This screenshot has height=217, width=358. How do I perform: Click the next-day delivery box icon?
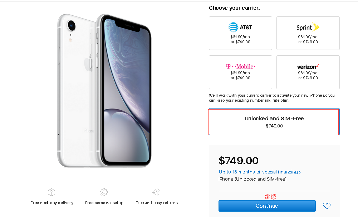52,192
